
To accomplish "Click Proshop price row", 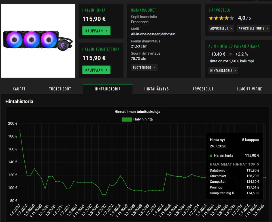I will click(x=234, y=187).
